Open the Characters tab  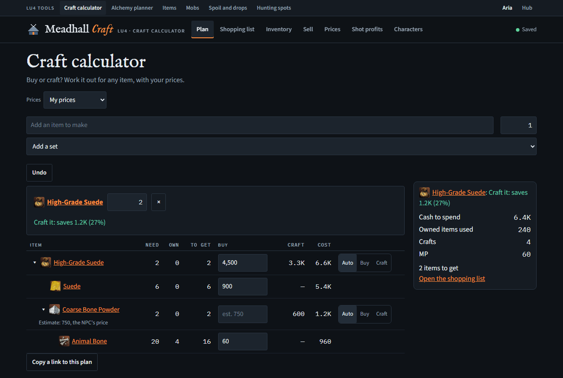click(408, 29)
